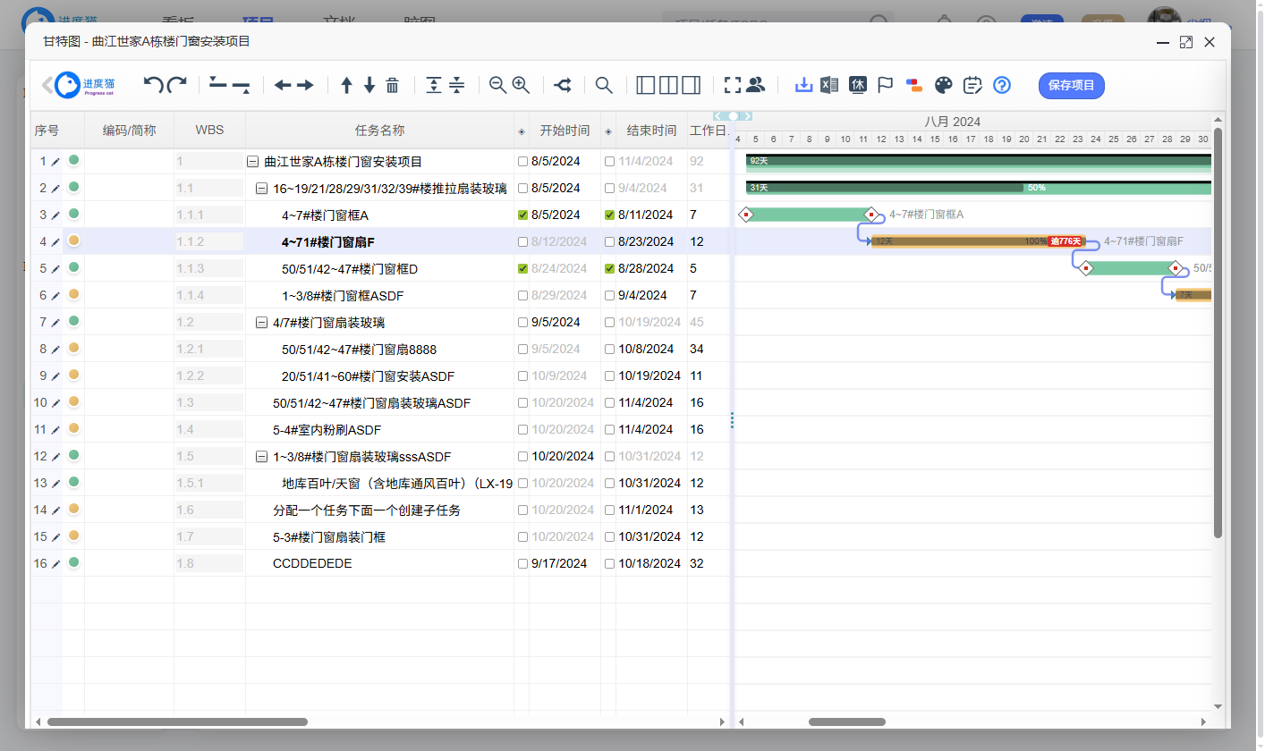Delete the selected task with trash icon
This screenshot has width=1265, height=751.
(392, 85)
